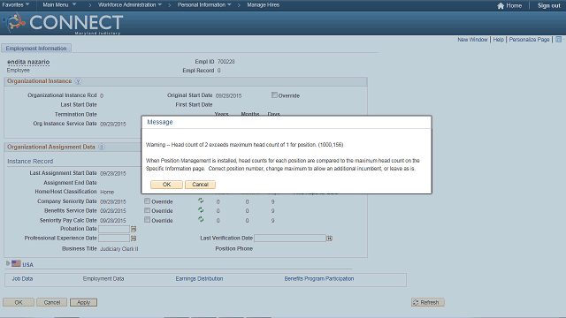The width and height of the screenshot is (566, 318).
Task: Open Benefits Program Participation link
Action: [x=319, y=279]
